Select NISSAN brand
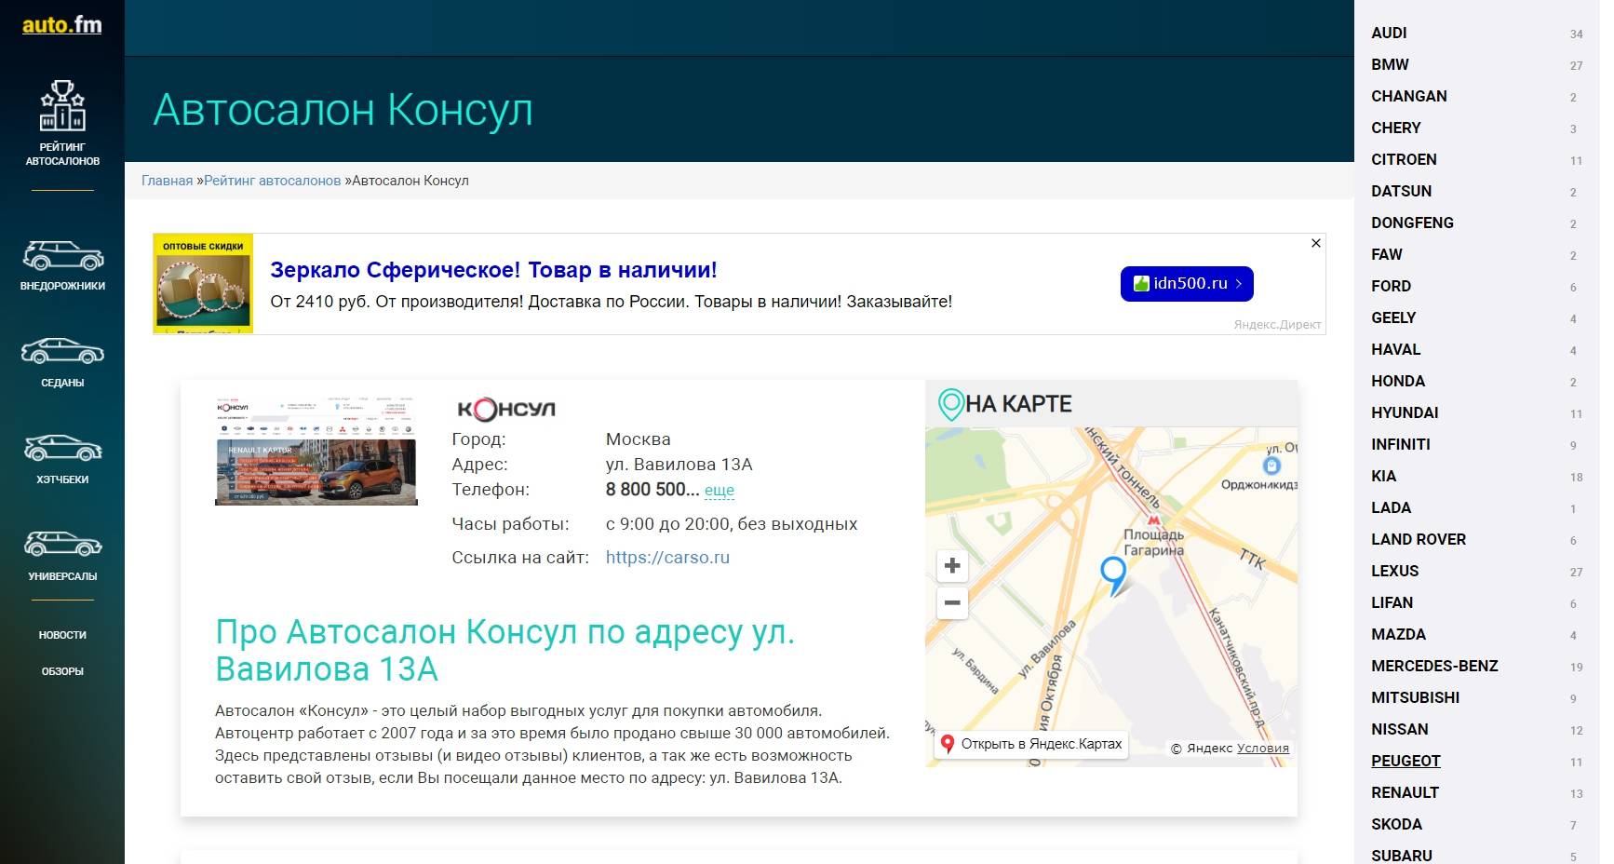Viewport: 1614px width, 864px height. click(x=1399, y=729)
